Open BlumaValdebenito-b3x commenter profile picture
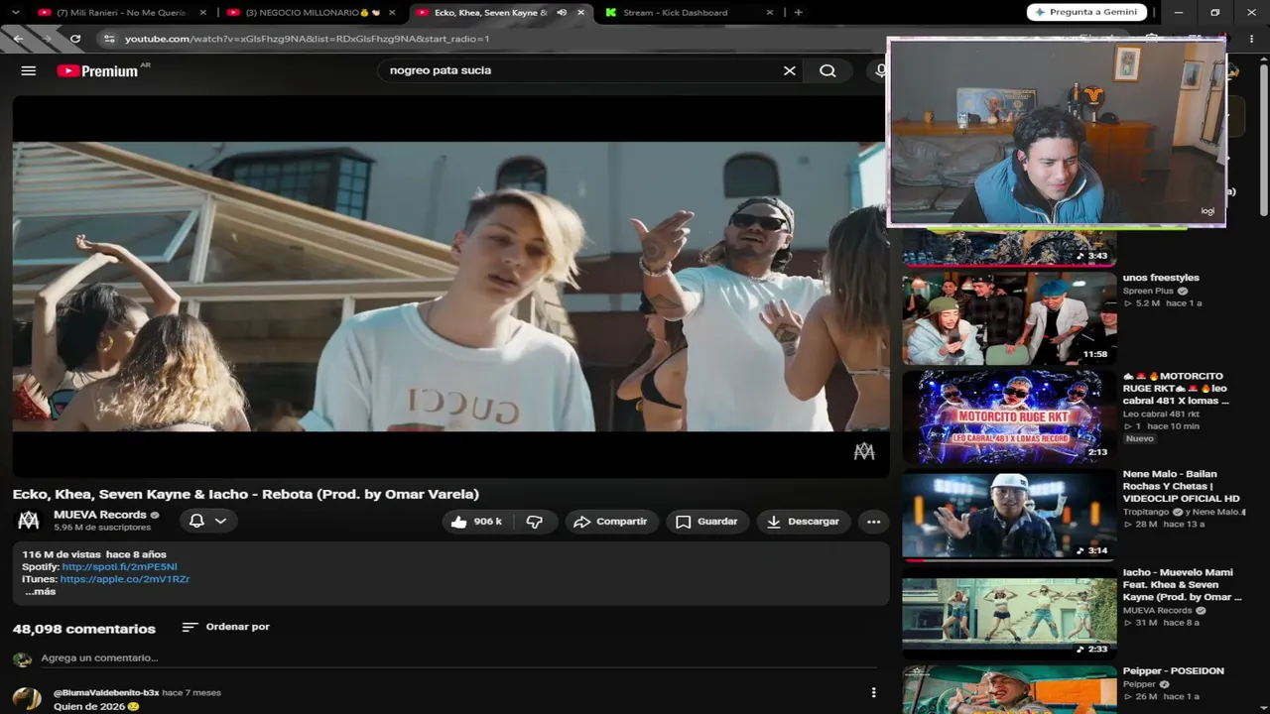The width and height of the screenshot is (1270, 714). click(27, 698)
